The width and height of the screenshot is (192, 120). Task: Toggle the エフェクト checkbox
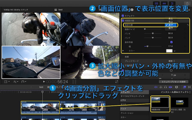123,16
